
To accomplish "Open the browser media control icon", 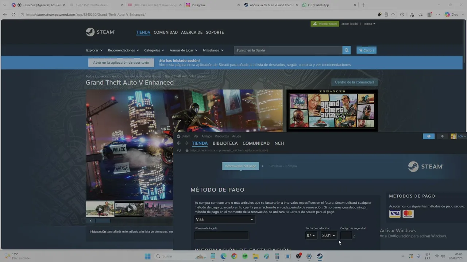I will [x=412, y=15].
